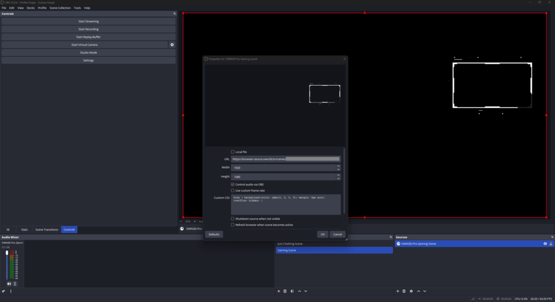The image size is (555, 302).
Task: Open scene filters icon in Scenes toolbar
Action: pos(292,291)
